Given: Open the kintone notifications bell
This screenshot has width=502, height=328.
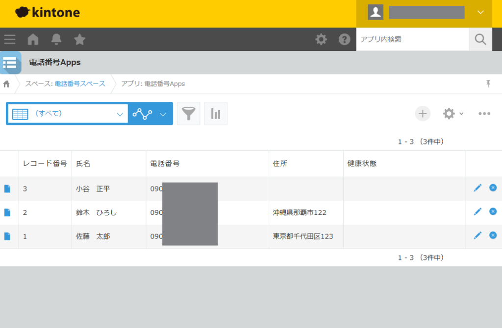Looking at the screenshot, I should (x=56, y=39).
